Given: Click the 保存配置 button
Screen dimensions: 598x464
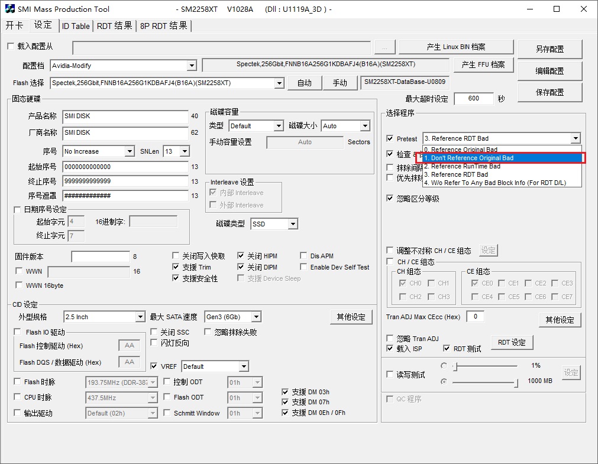Looking at the screenshot, I should (x=549, y=92).
